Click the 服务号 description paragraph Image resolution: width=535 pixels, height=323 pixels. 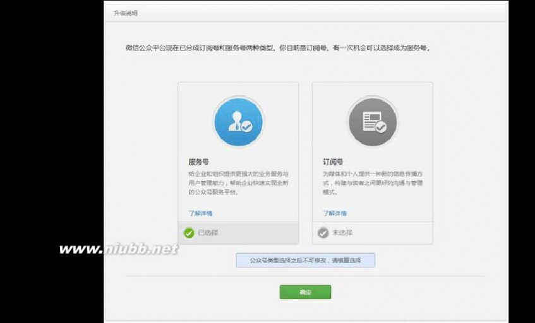point(239,183)
